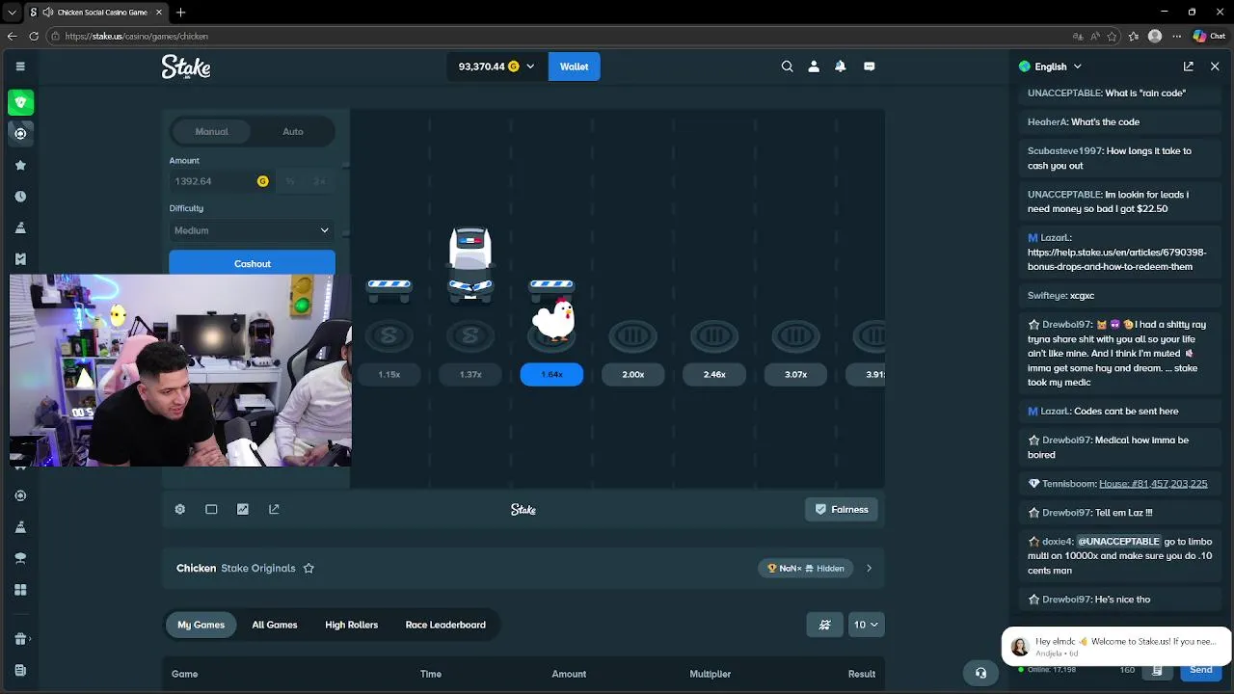Expand the Chicken game info chevron

[869, 569]
